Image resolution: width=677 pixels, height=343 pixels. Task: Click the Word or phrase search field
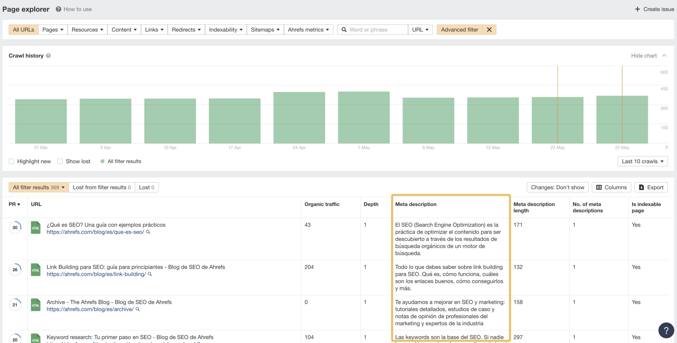point(376,30)
